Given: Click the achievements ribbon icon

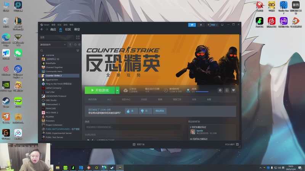Looking at the screenshot, I should tap(188, 90).
